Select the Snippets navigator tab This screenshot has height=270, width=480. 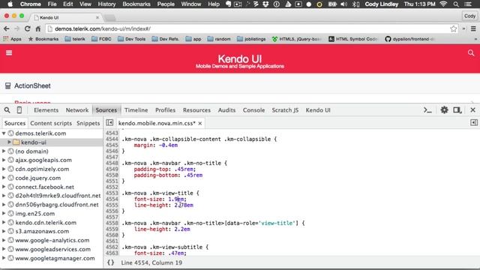88,123
